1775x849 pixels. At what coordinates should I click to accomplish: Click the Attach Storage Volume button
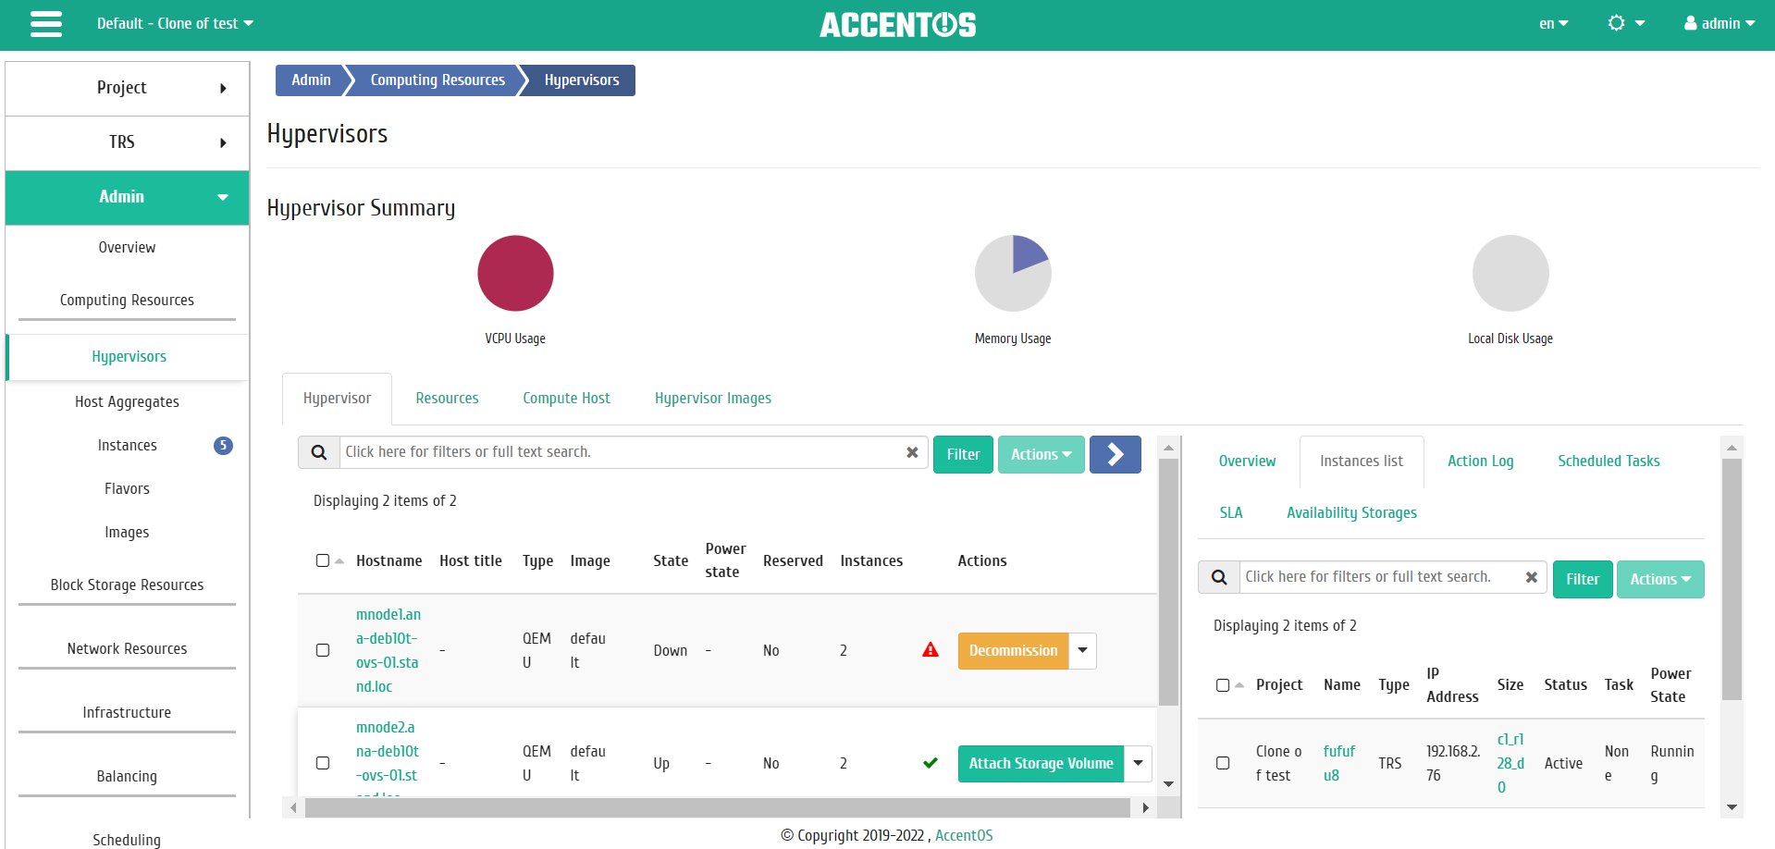tap(1041, 764)
